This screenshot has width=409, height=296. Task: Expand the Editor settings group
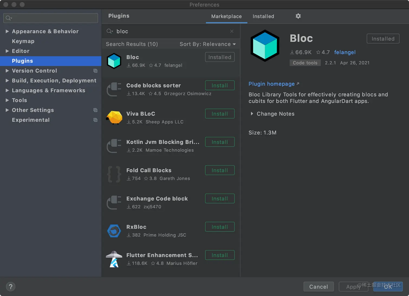coord(7,51)
